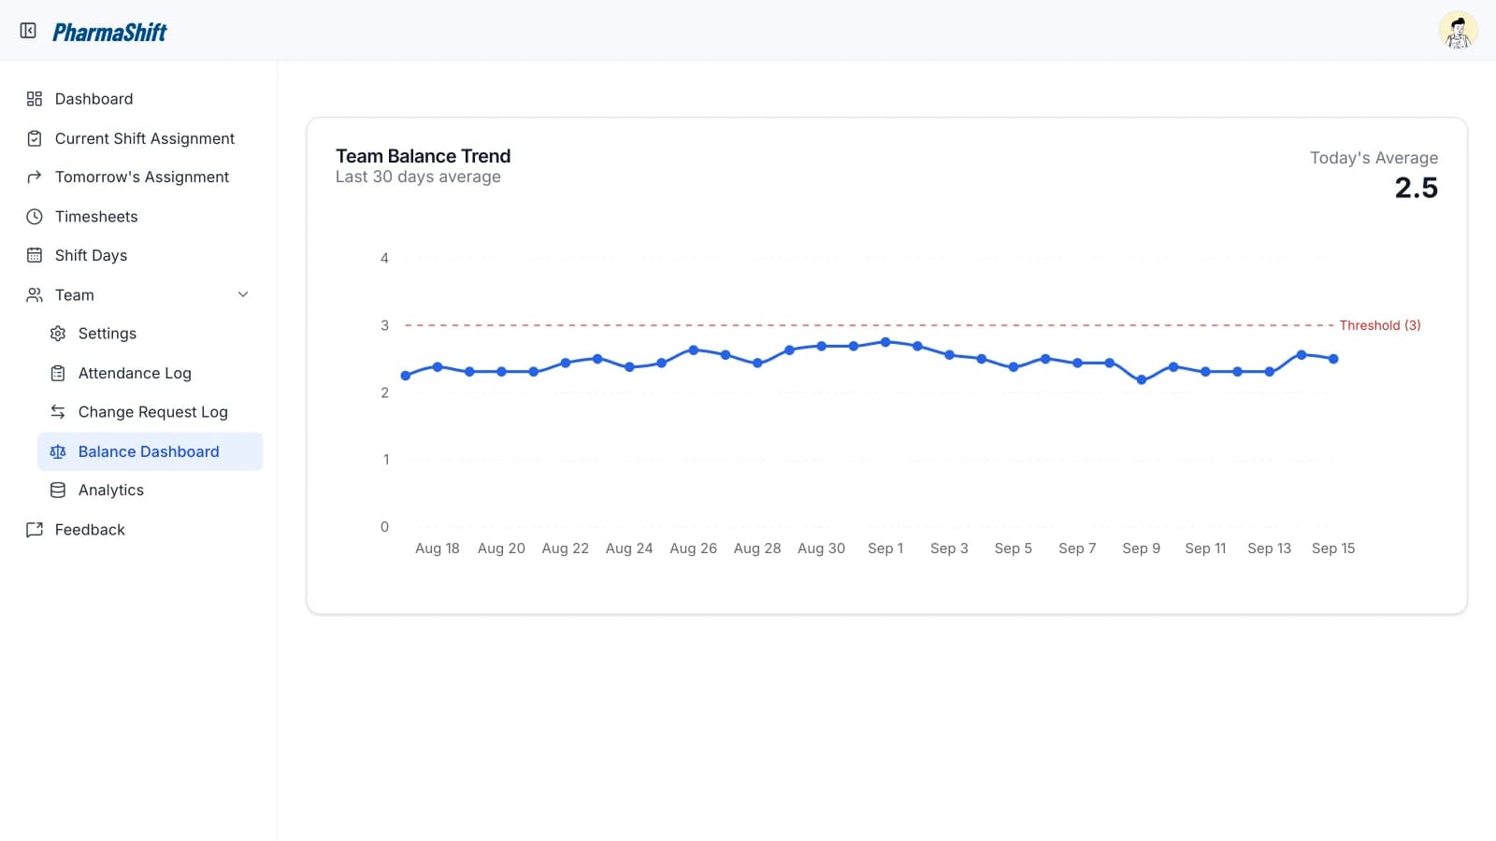Open the user avatar menu

[x=1458, y=31]
